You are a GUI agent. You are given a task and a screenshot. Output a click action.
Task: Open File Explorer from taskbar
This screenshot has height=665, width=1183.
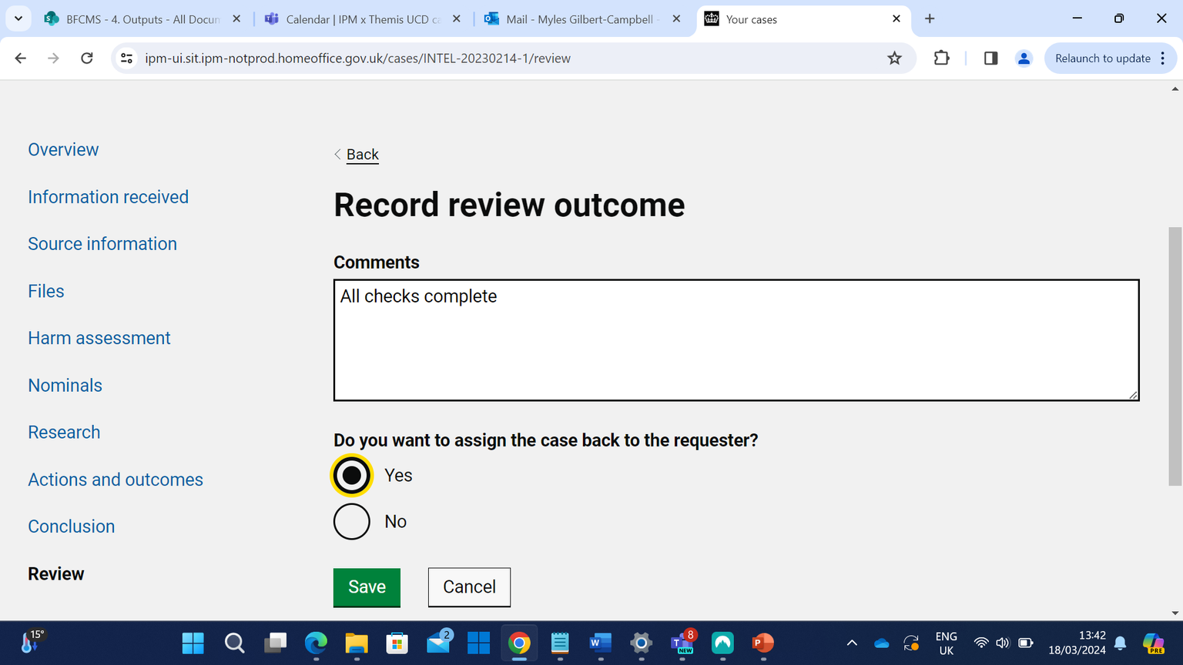[357, 643]
